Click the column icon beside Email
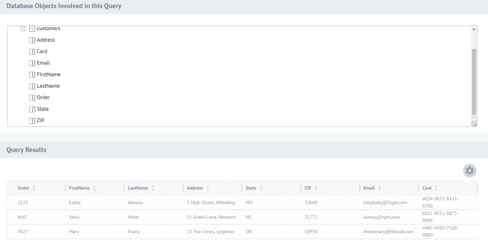Image resolution: width=488 pixels, height=240 pixels. 32,63
